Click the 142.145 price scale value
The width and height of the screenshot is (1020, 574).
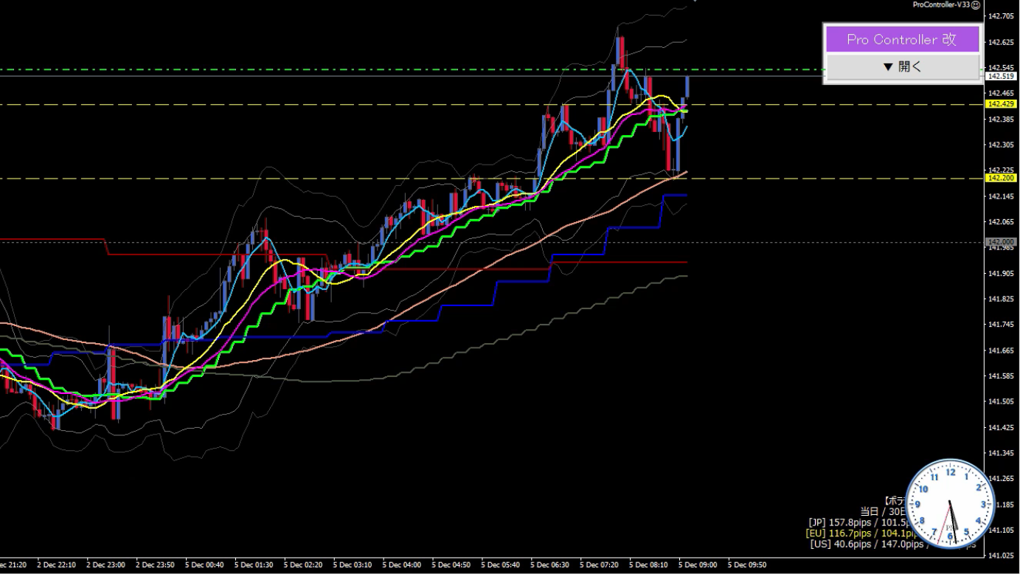(1002, 196)
